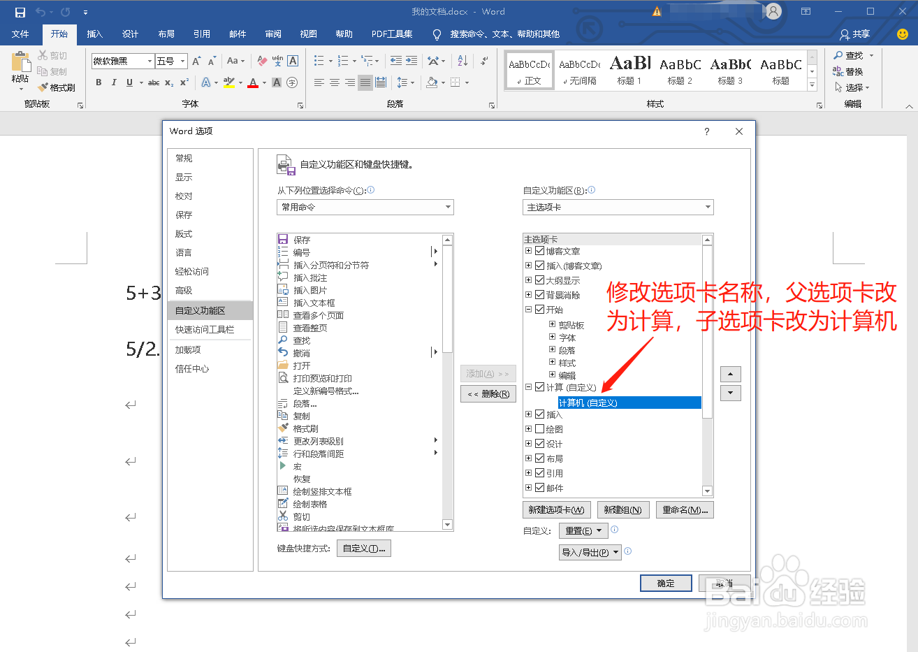Click the 删除 button

[x=488, y=394]
